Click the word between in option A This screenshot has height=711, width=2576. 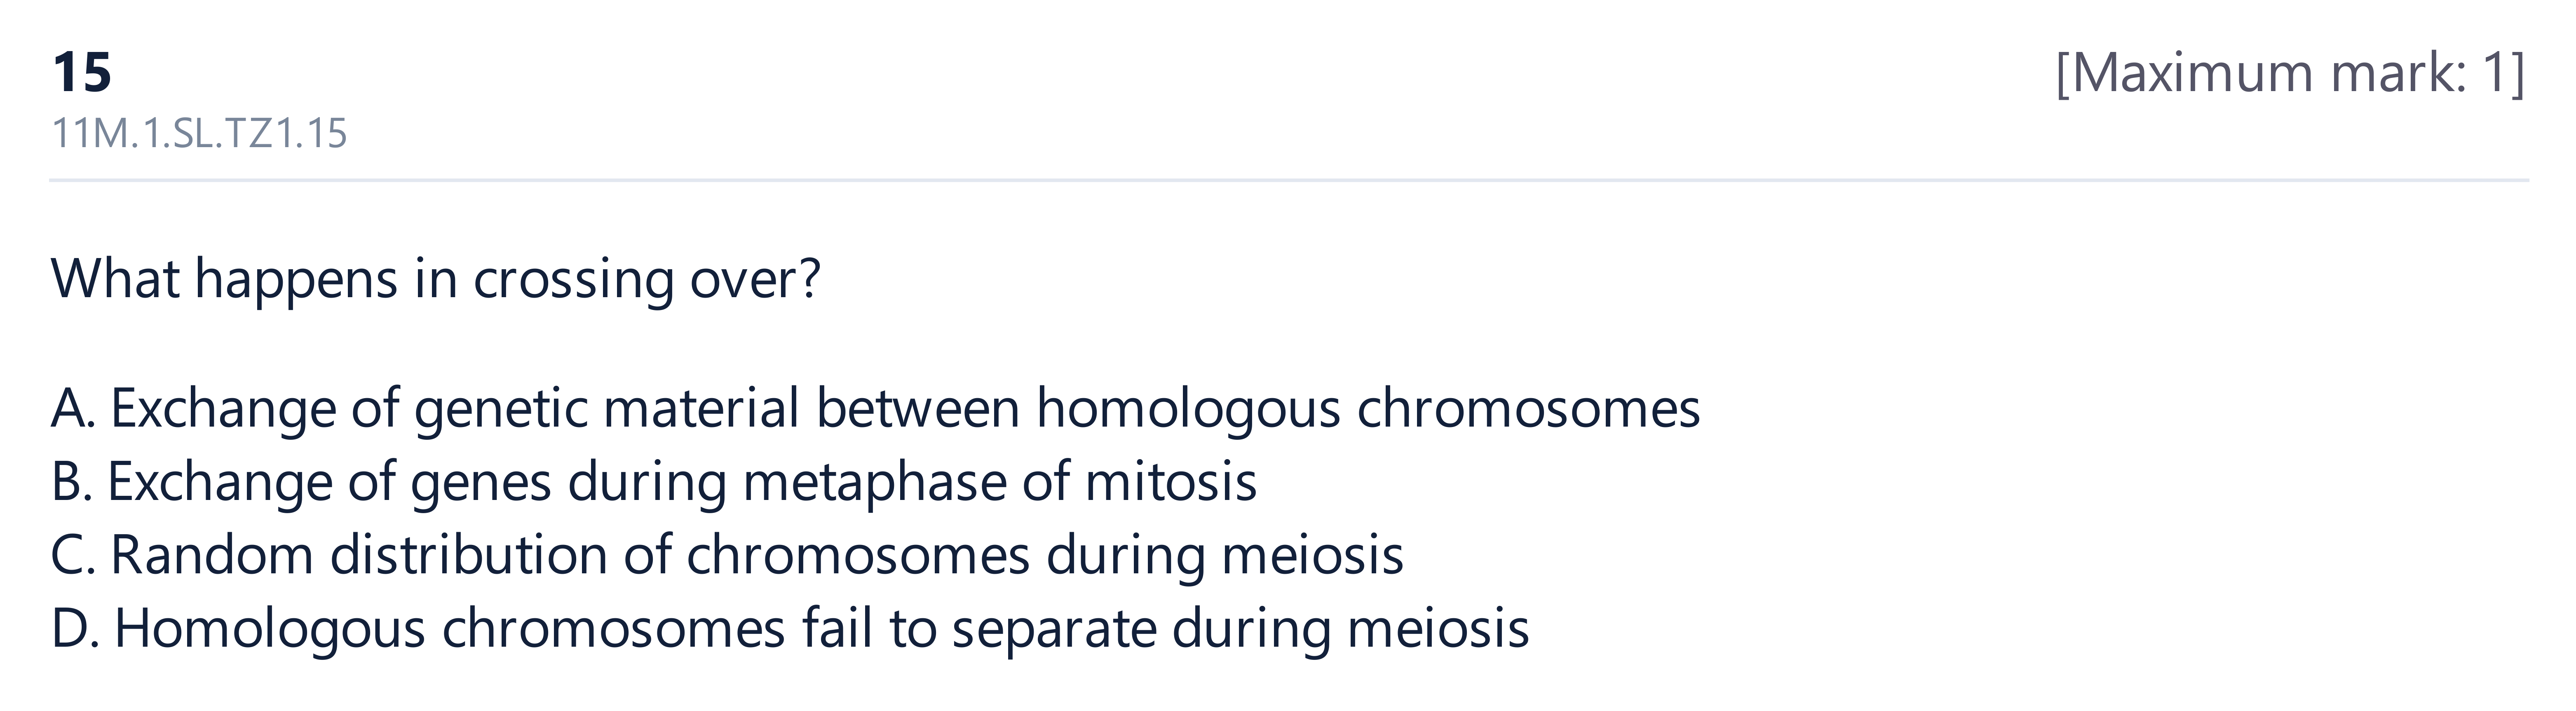(x=918, y=409)
